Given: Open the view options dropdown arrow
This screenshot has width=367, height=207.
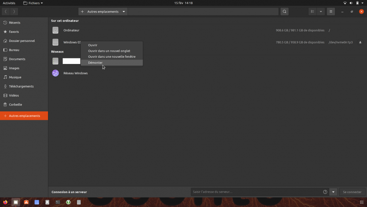Looking at the screenshot, I should click(x=321, y=11).
